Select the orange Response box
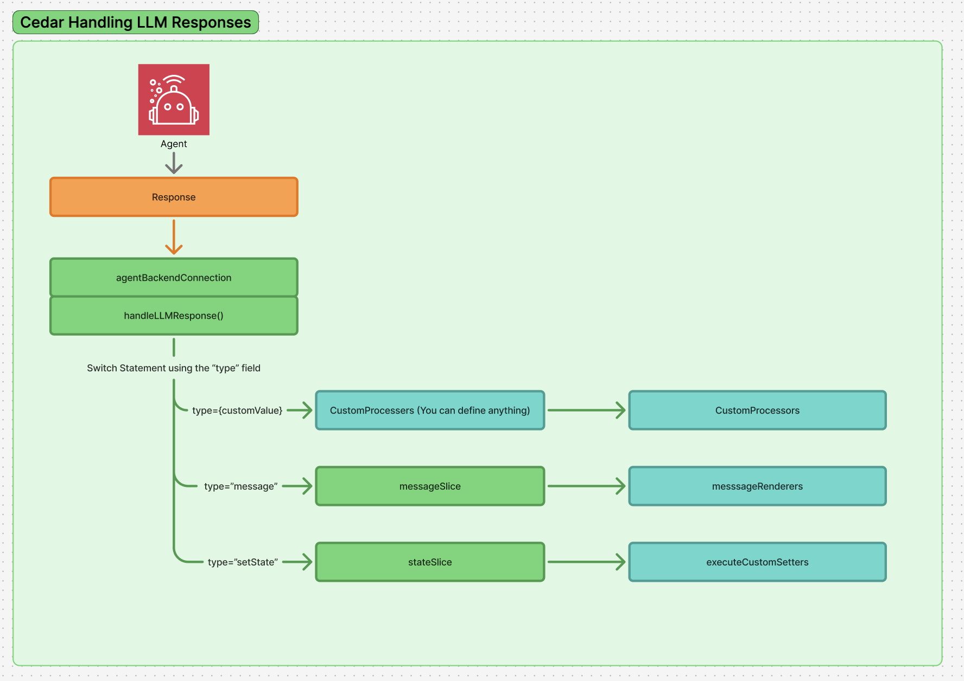Viewport: 964px width, 681px height. coord(174,197)
